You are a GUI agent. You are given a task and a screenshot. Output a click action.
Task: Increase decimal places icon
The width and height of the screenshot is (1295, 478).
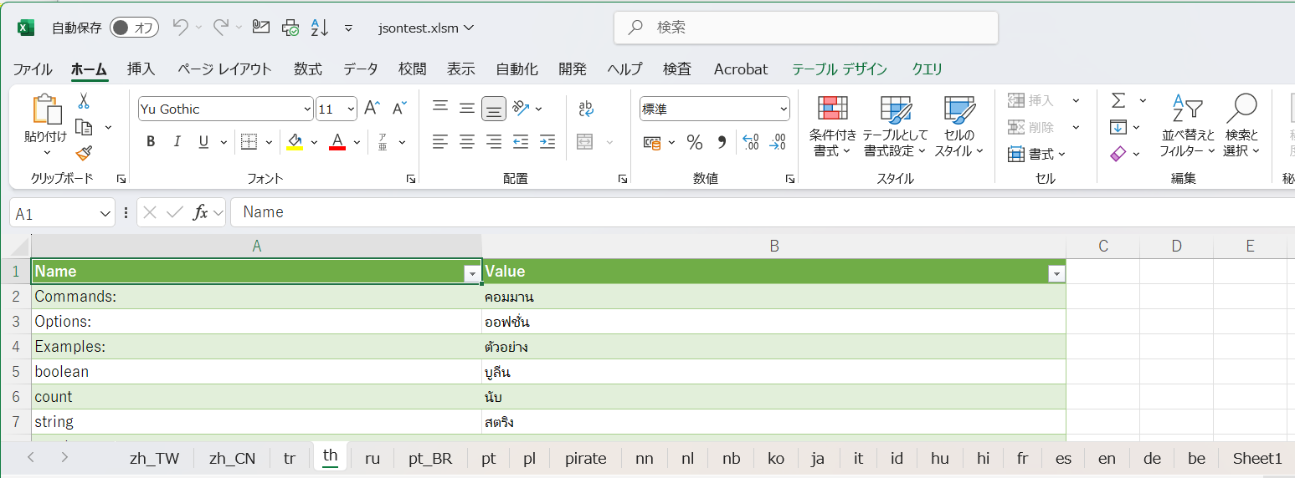(x=751, y=142)
